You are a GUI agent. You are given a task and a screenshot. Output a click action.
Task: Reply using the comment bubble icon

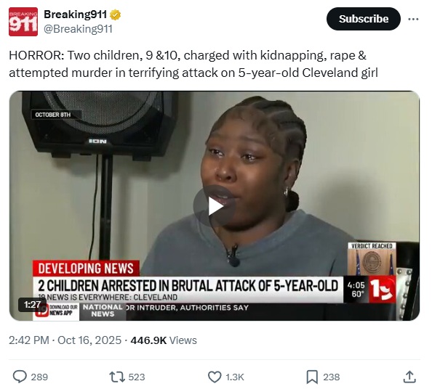pyautogui.click(x=20, y=377)
